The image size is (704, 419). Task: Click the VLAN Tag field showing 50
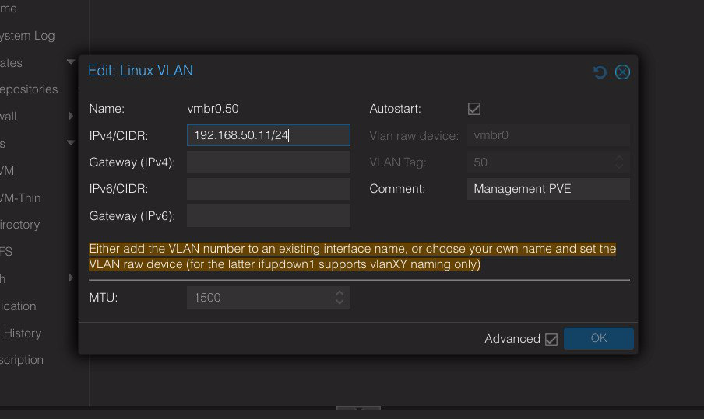[541, 162]
